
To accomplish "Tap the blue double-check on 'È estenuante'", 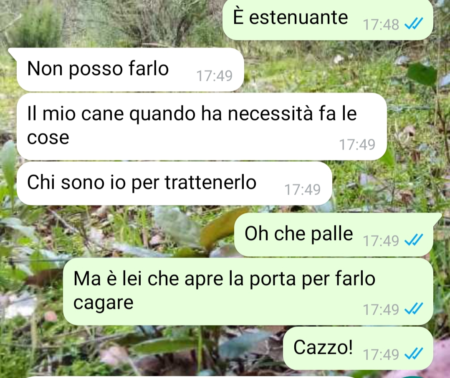I will coord(414,24).
